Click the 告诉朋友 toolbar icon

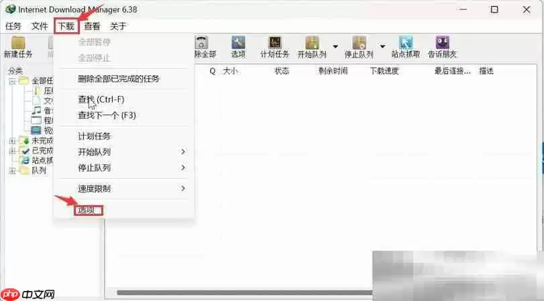[x=442, y=47]
